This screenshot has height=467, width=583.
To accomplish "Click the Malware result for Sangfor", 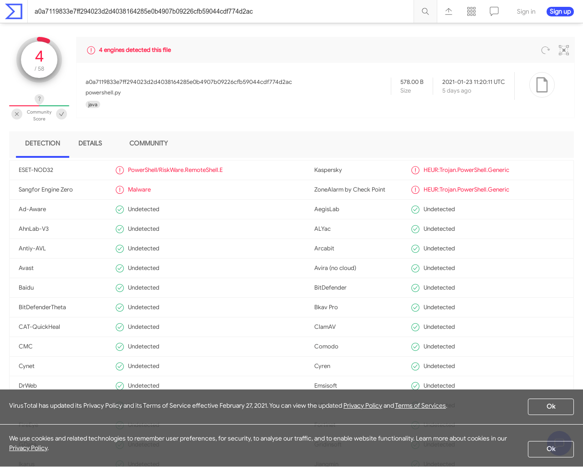I will click(139, 190).
